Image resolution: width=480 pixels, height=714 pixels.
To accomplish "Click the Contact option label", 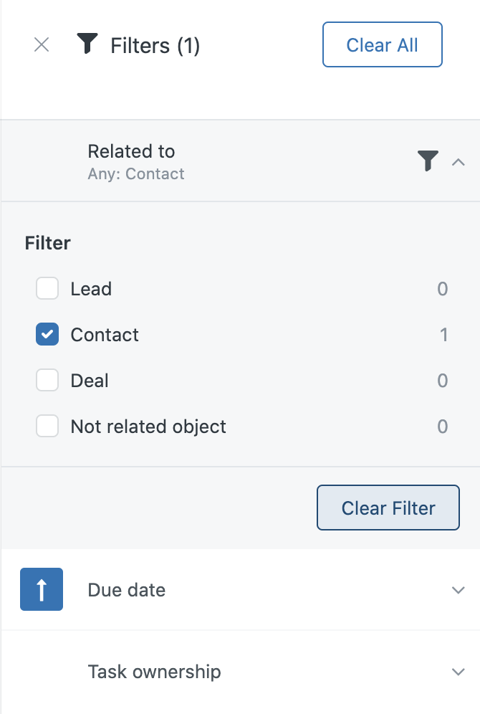I will 105,335.
